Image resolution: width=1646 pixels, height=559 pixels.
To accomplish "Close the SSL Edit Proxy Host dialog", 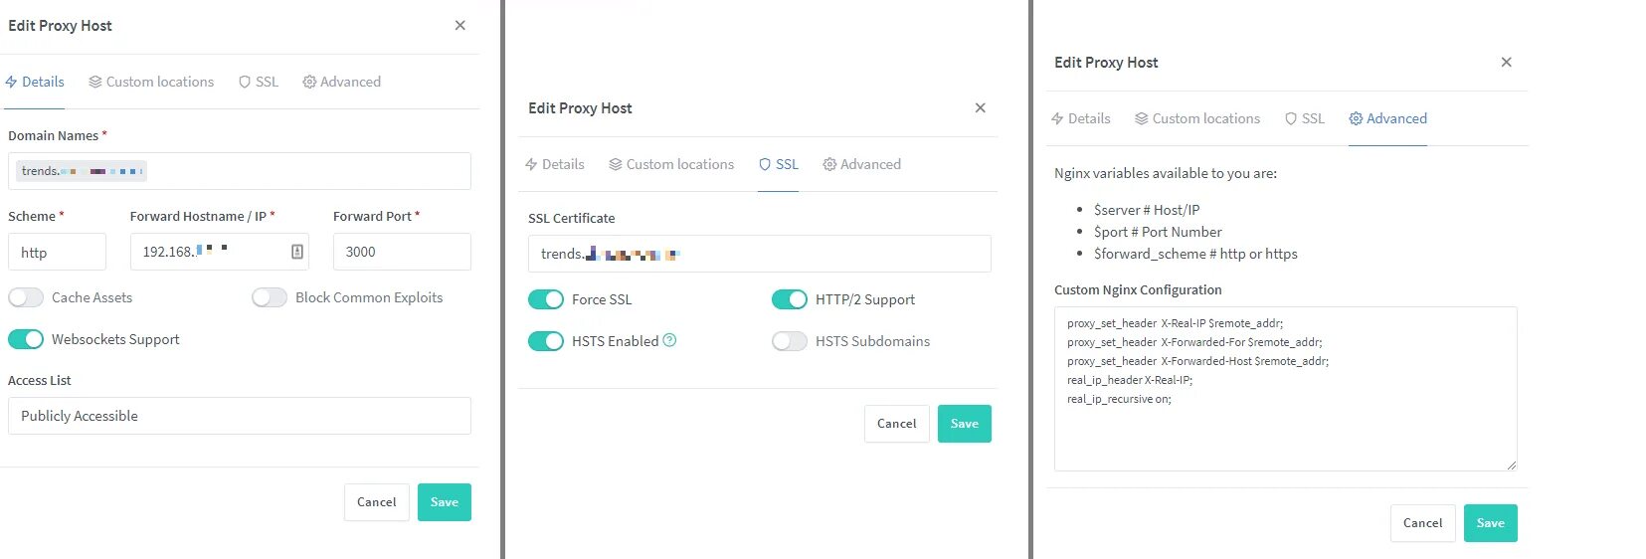I will point(980,107).
